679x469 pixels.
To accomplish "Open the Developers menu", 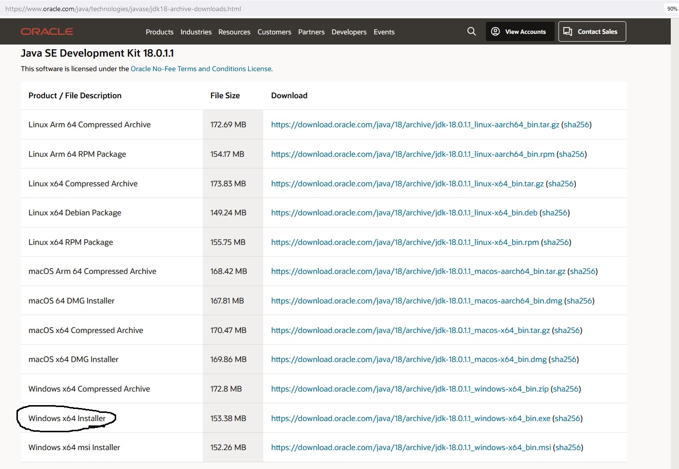I will [x=349, y=32].
